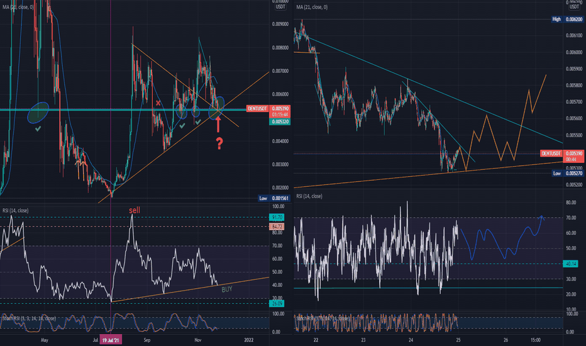This screenshot has width=586, height=346.
Task: Click 0.009000 on left price axis
Action: click(280, 24)
